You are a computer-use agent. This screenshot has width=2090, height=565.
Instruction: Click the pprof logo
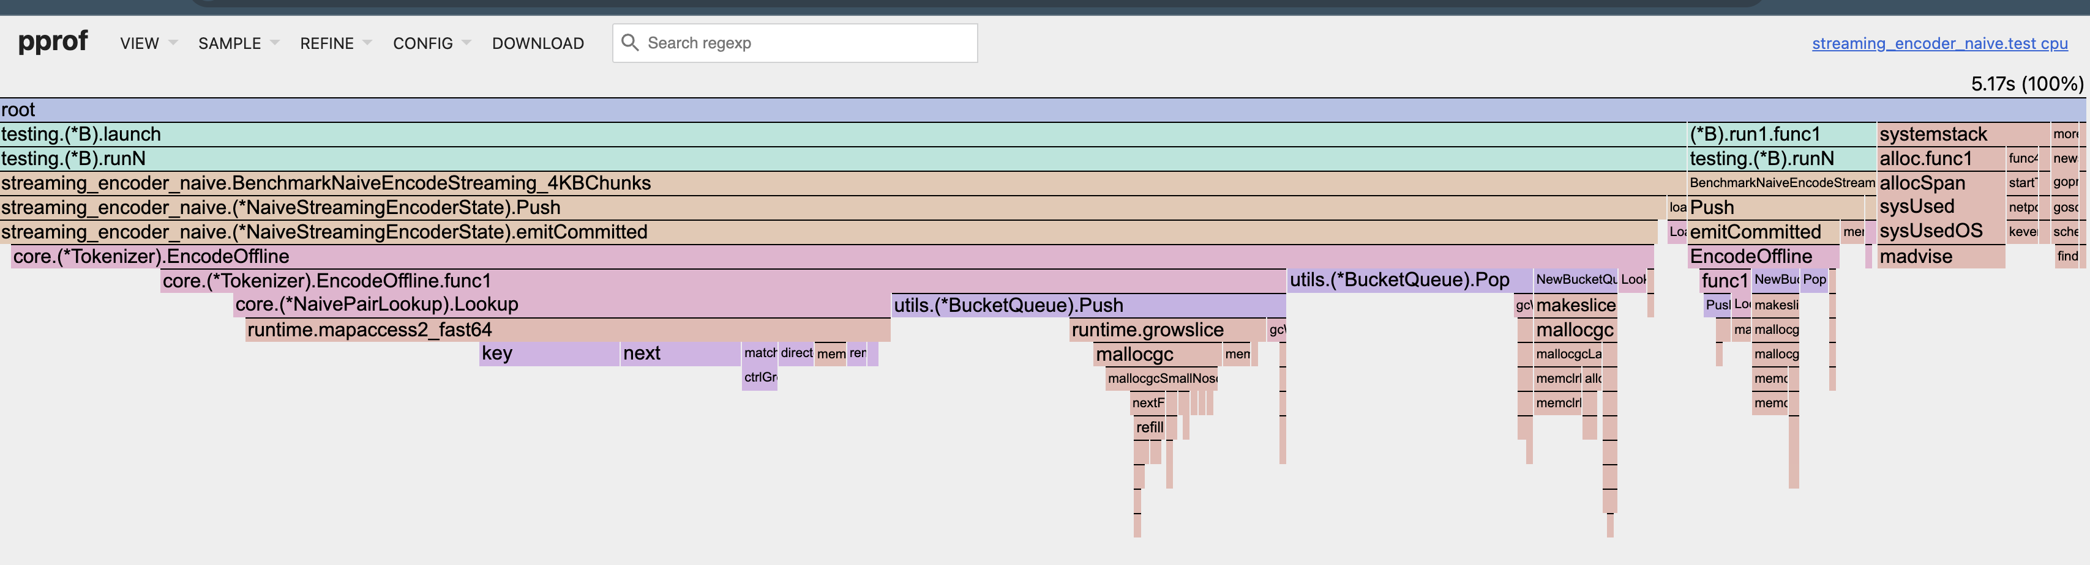point(52,42)
